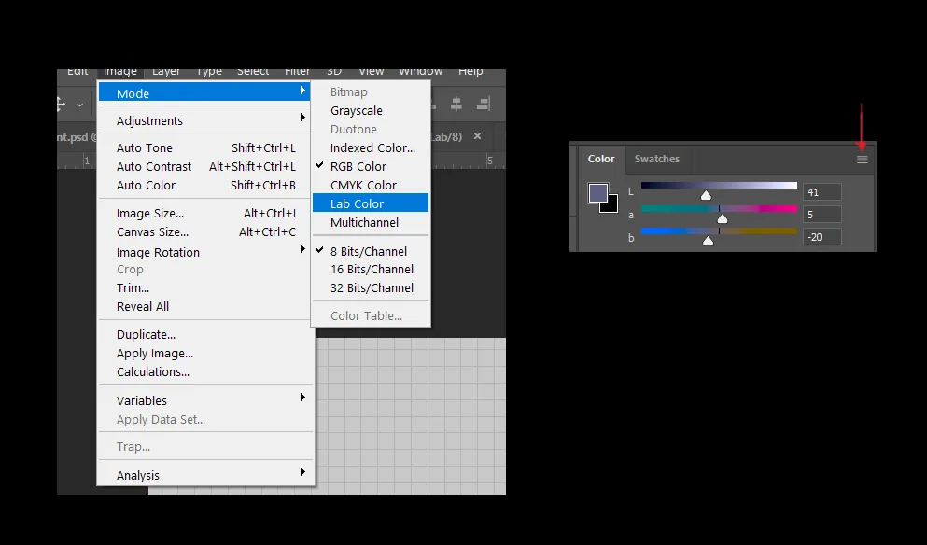Expand the Adjustments submenu arrow
The image size is (927, 545).
(302, 117)
